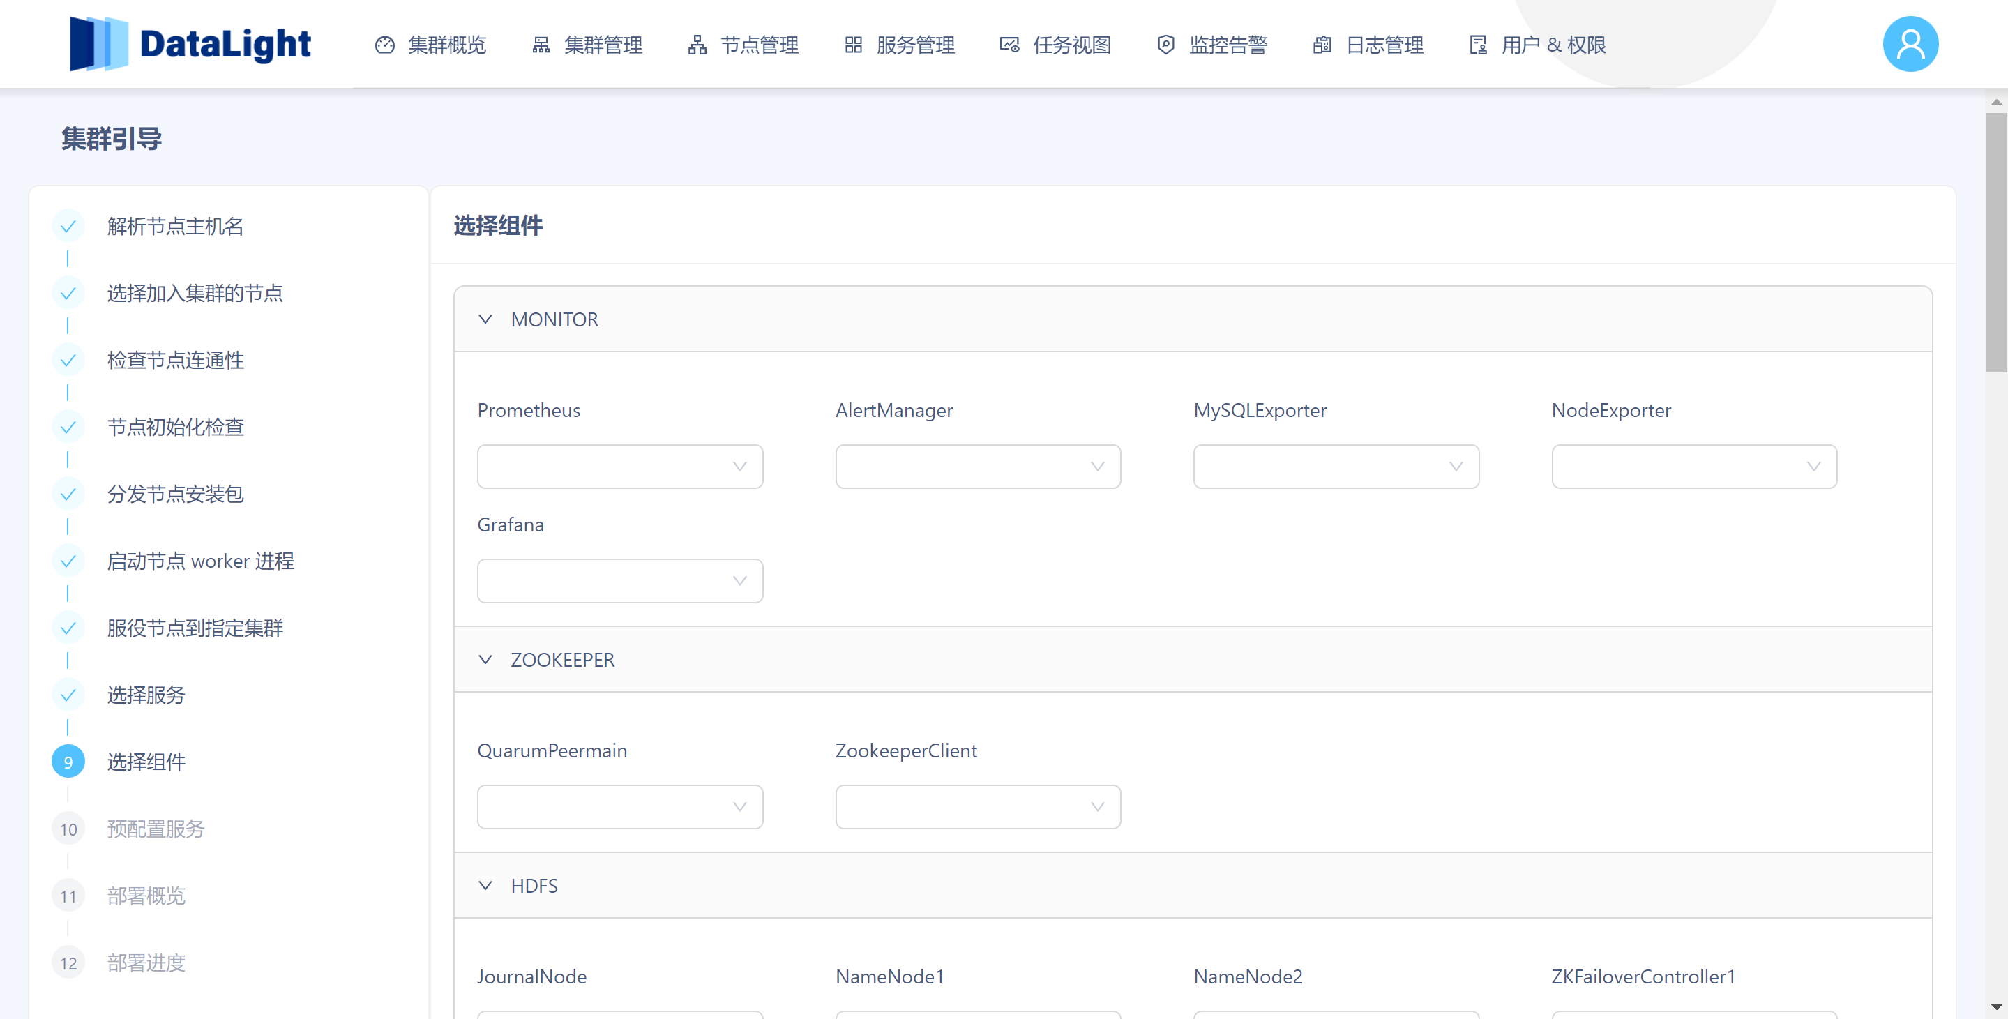Select the 解析节点主机名 step label
This screenshot has height=1019, width=2008.
click(x=175, y=226)
